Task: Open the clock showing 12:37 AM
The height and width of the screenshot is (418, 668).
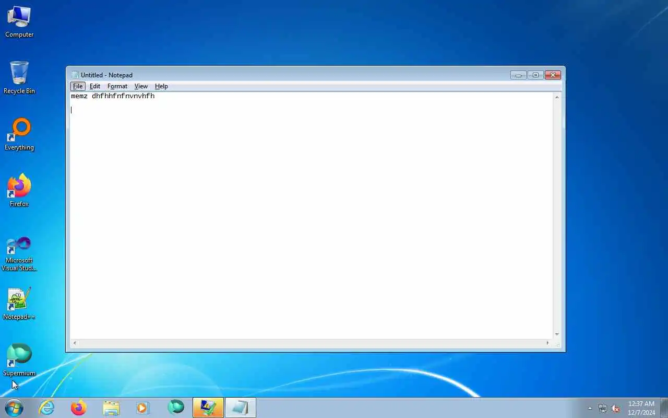Action: click(x=641, y=408)
